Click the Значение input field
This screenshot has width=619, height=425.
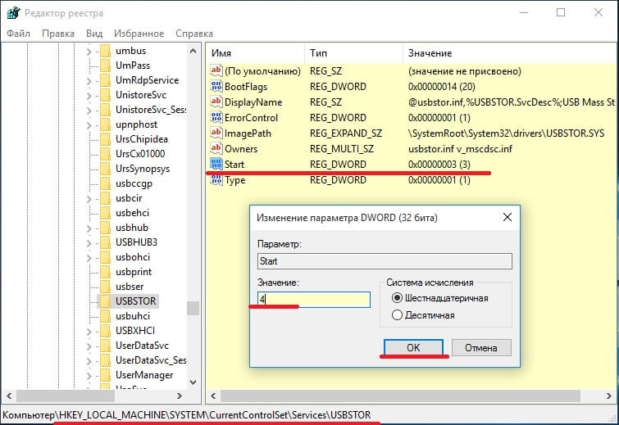coord(313,300)
